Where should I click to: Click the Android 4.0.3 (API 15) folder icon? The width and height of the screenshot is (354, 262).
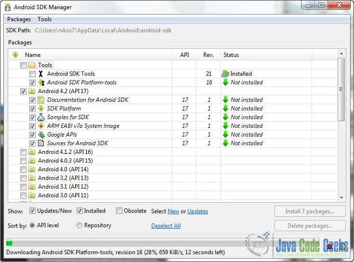(32, 161)
